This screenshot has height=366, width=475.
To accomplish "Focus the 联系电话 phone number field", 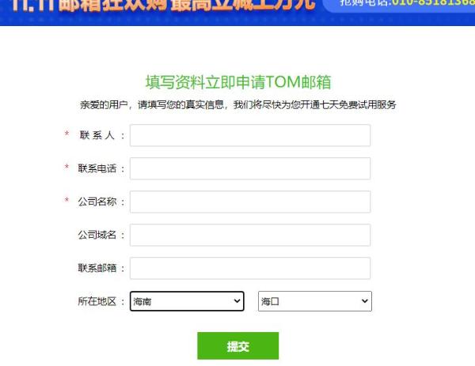I will 250,168.
